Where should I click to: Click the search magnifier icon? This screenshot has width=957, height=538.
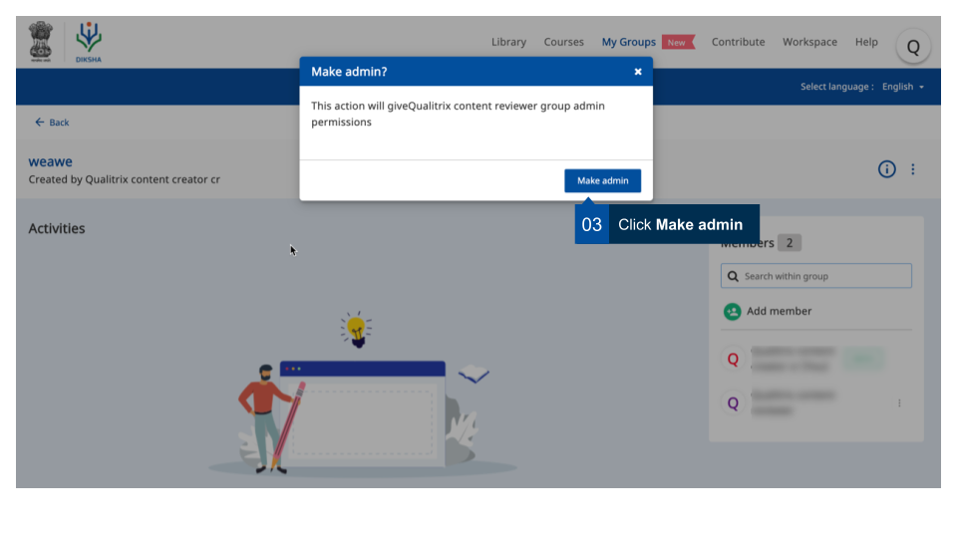[x=734, y=276]
